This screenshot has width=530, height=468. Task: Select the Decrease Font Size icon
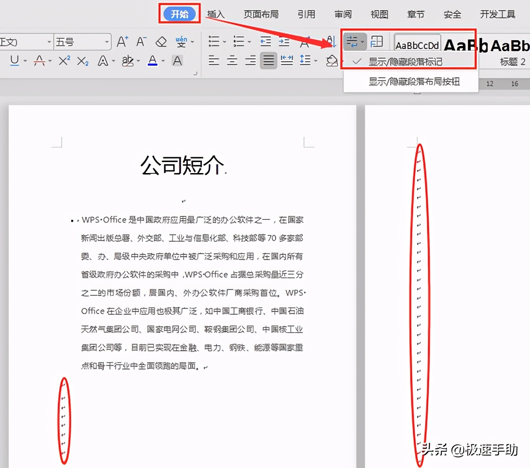(x=141, y=42)
